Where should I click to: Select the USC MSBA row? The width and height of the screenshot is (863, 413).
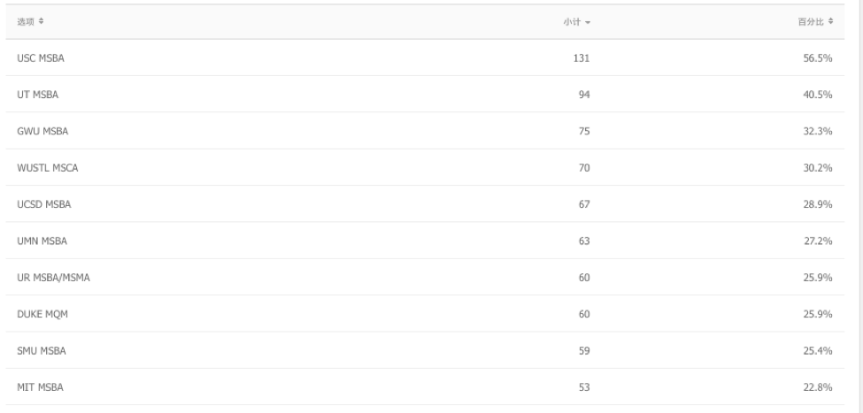click(x=425, y=57)
